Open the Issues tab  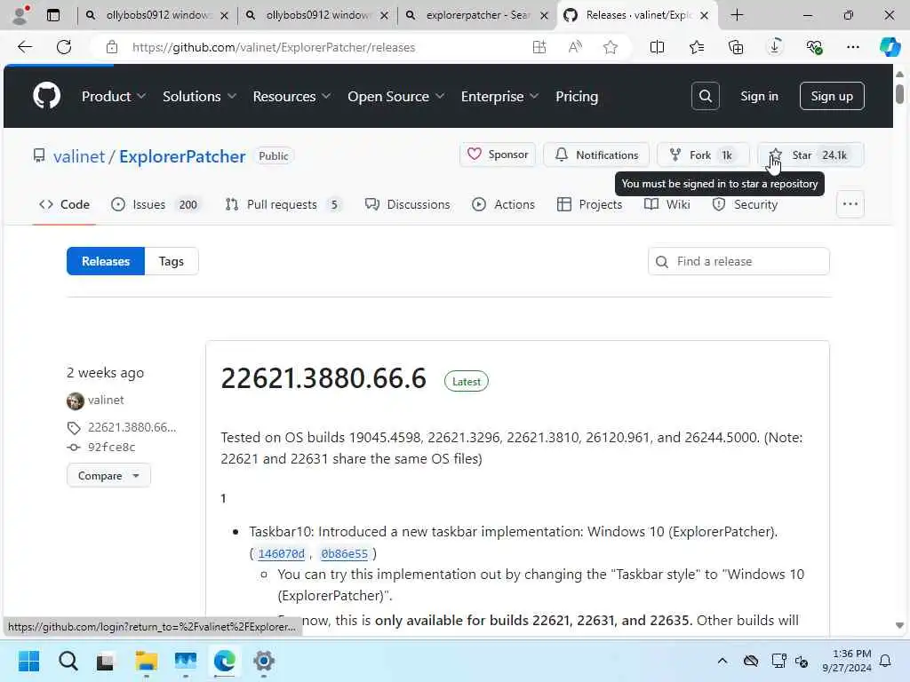click(156, 204)
